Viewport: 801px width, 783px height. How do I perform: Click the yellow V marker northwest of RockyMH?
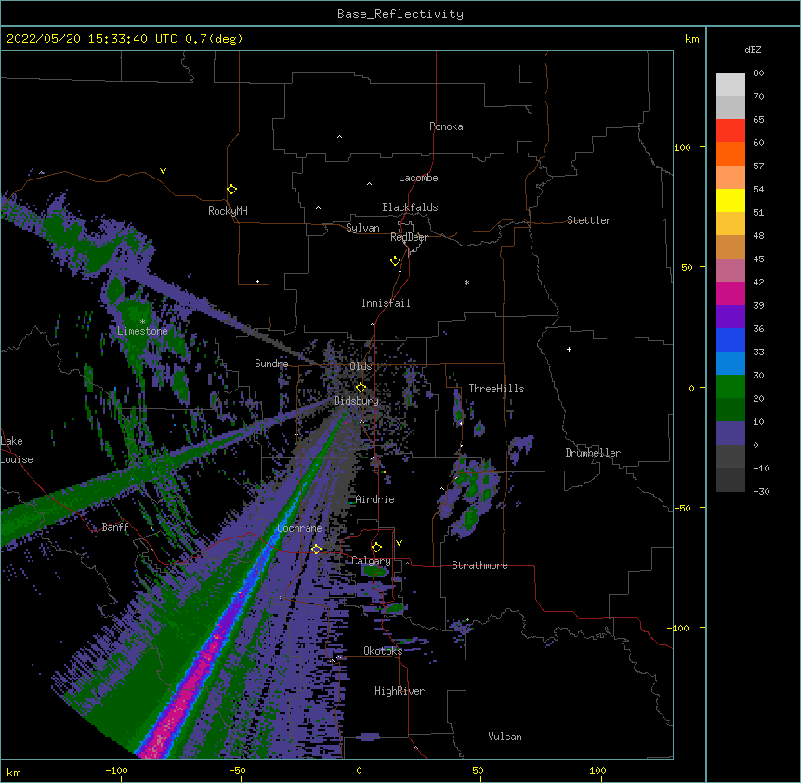pyautogui.click(x=163, y=171)
